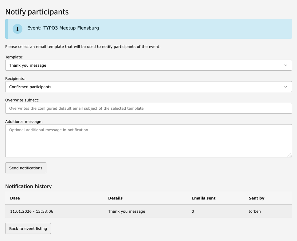Click the Recipients dropdown chevron
Screen dimensions: 297x241
click(x=286, y=87)
